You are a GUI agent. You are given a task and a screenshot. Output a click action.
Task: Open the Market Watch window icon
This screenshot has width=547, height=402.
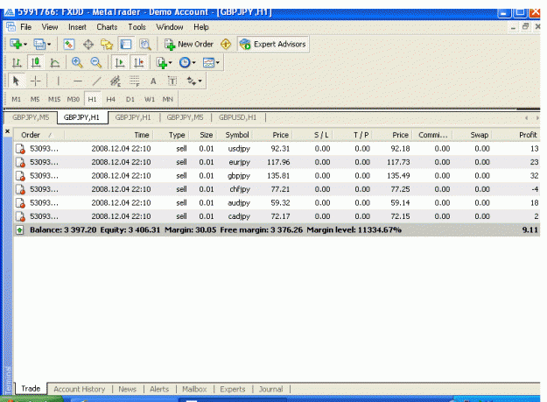[x=69, y=45]
